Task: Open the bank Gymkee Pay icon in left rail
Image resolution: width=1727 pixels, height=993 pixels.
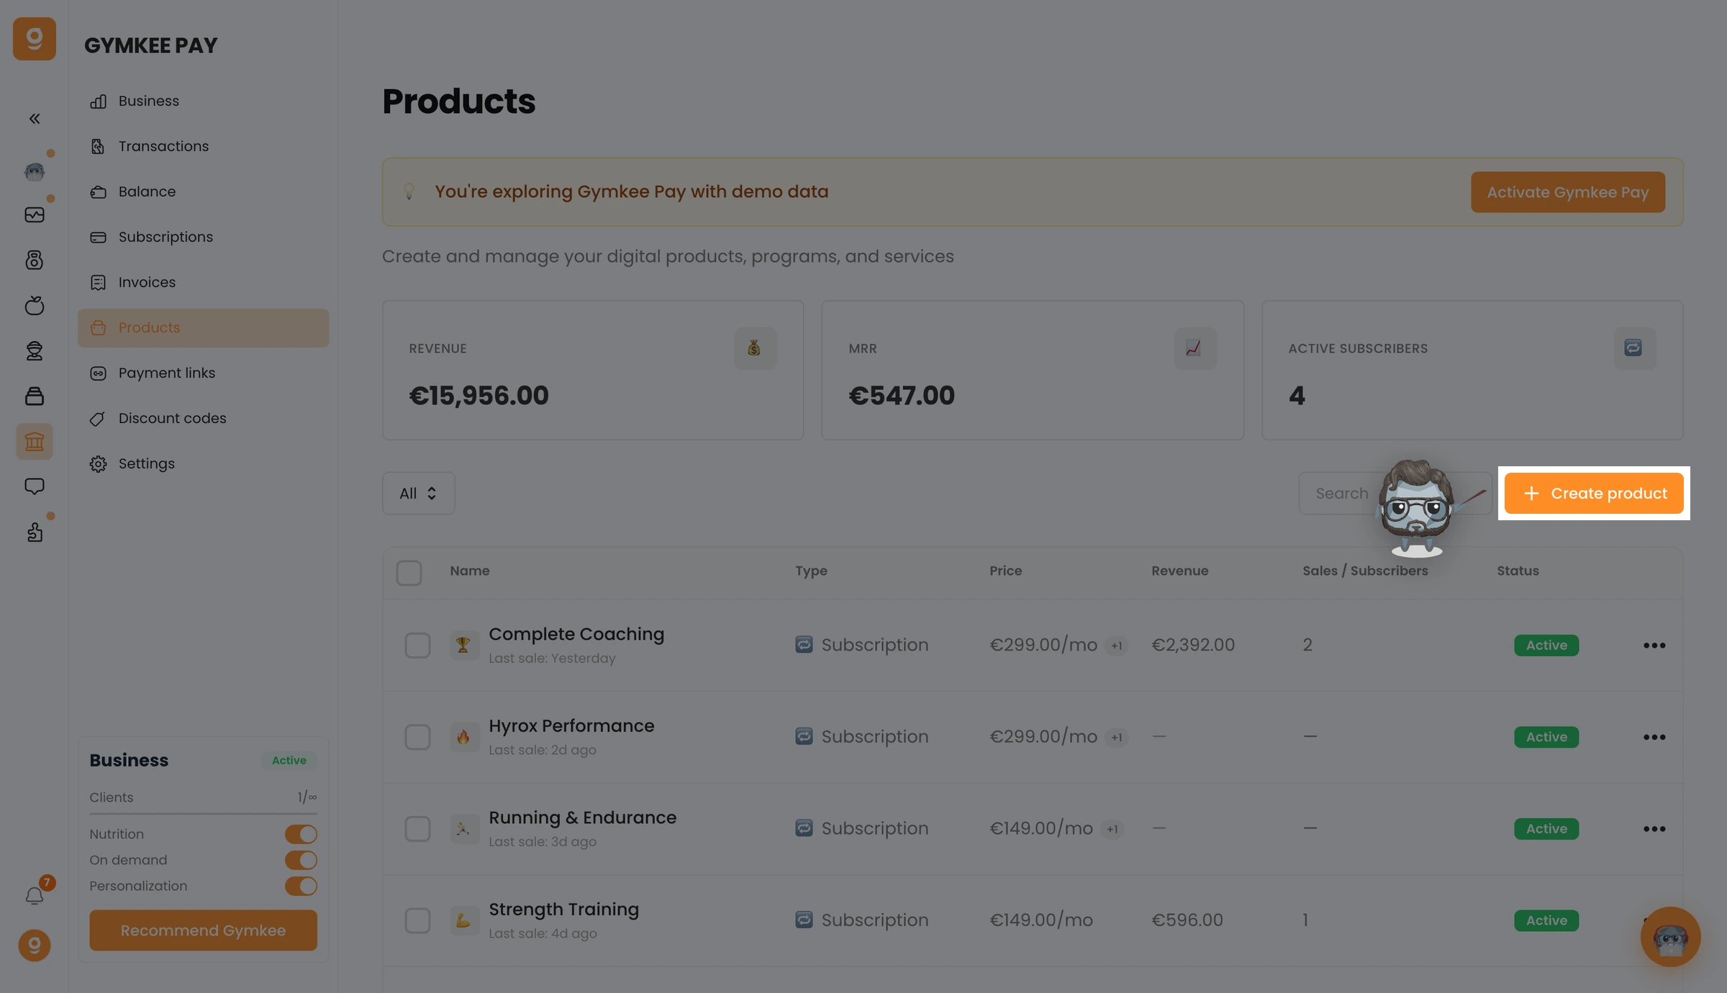Action: (34, 441)
